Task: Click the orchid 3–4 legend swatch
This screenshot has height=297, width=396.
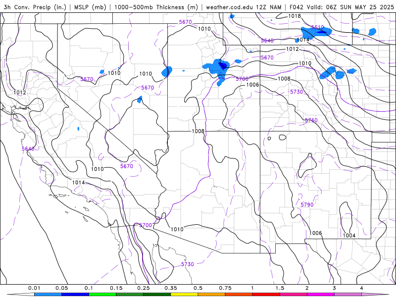Action: point(348,295)
